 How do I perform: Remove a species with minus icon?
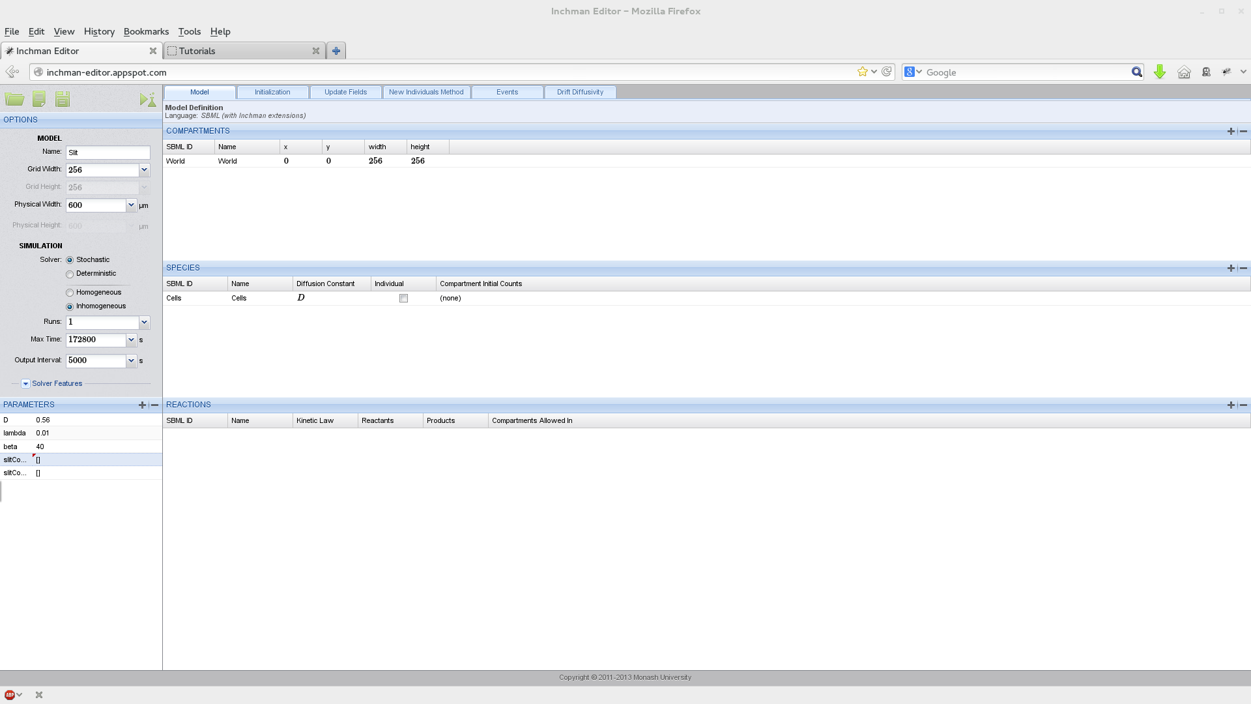[1244, 268]
